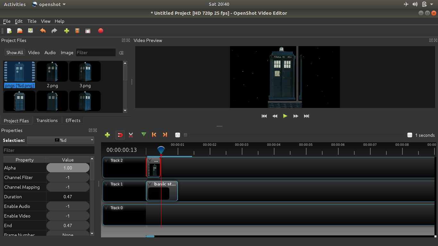Close the Properties panel

click(x=95, y=130)
